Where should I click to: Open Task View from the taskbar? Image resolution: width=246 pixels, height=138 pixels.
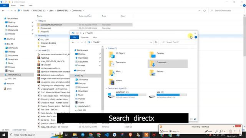66,135
